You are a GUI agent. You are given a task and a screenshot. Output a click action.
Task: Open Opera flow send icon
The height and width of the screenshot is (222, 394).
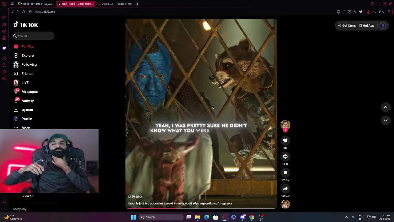(355, 12)
